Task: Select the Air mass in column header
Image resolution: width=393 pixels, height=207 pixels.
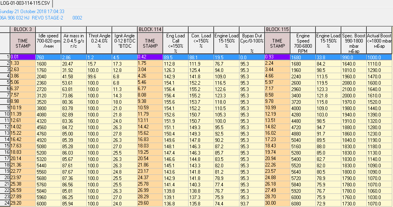Action: (x=74, y=43)
